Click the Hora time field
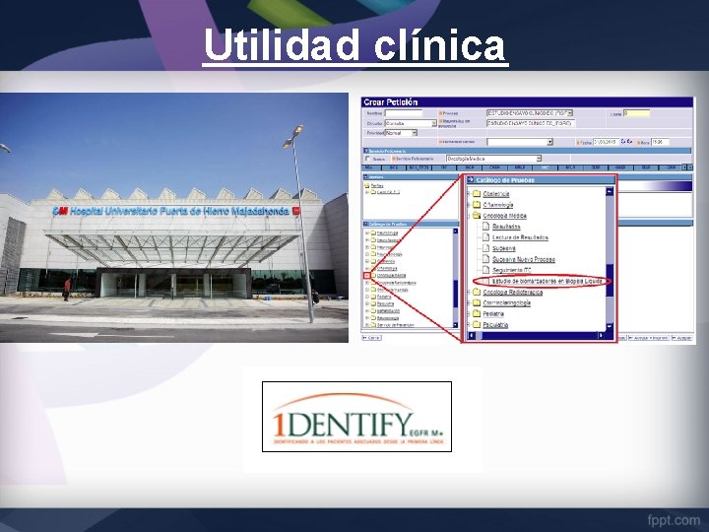The height and width of the screenshot is (532, 709). pos(660,142)
